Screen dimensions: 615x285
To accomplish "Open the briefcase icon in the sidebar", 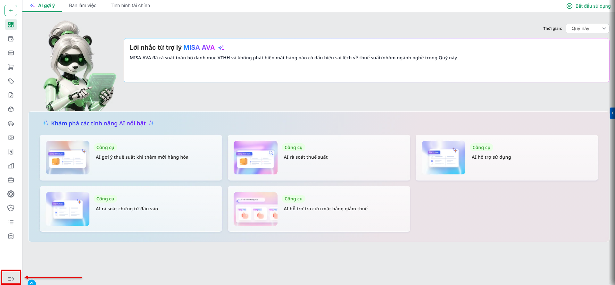I will [11, 180].
